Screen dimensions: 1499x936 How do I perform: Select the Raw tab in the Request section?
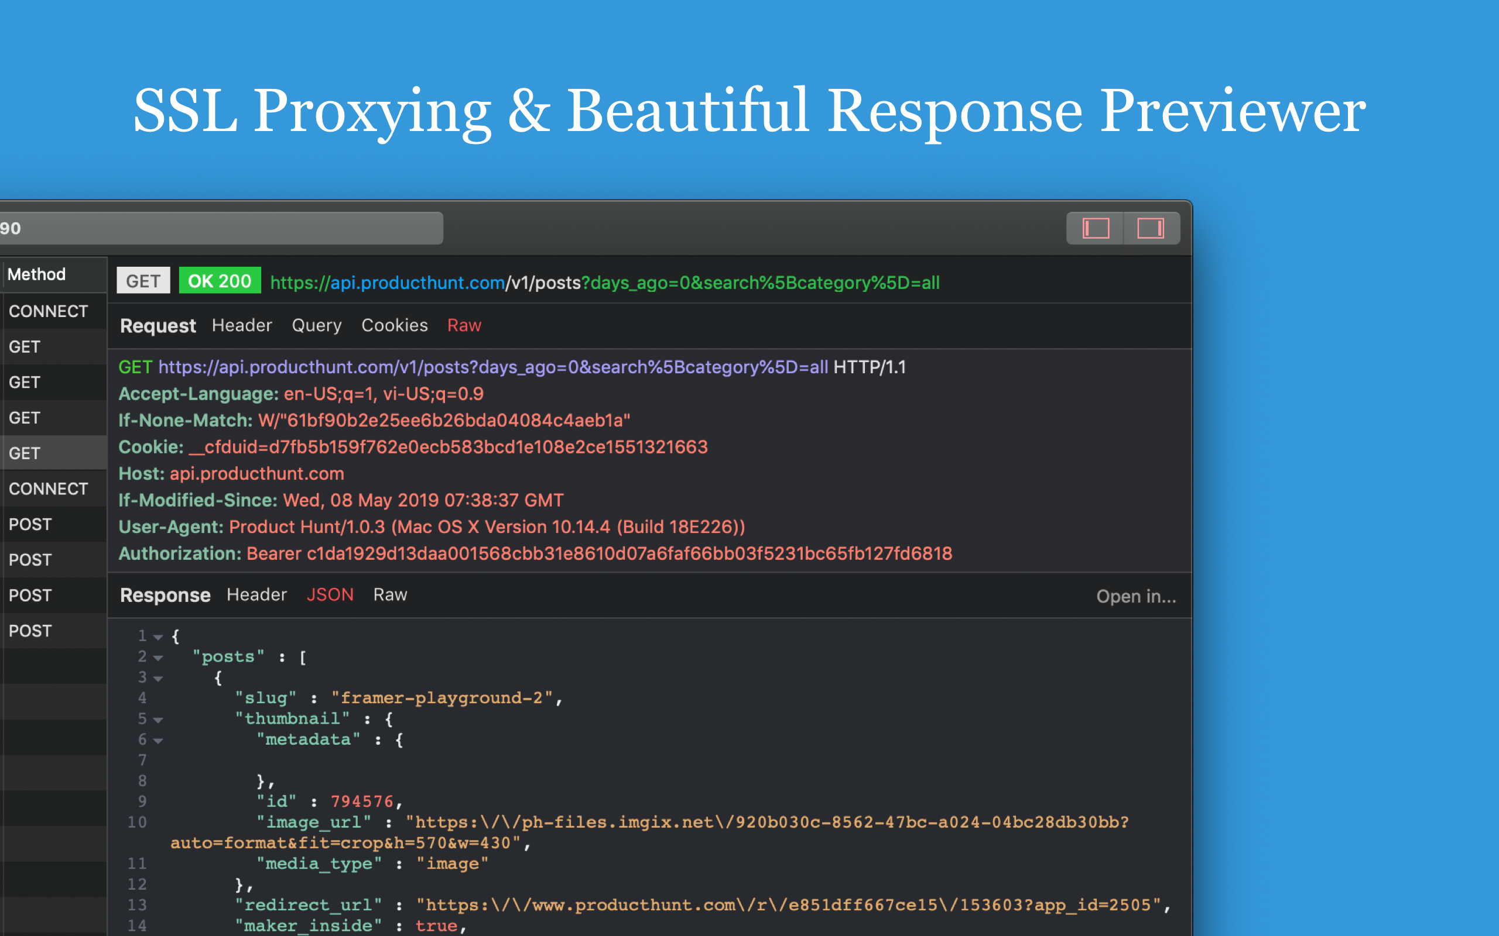click(x=464, y=326)
